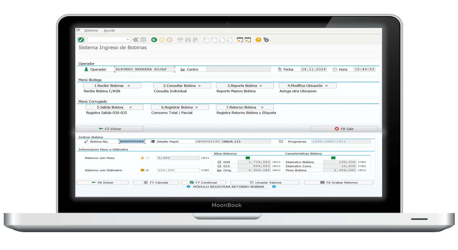The height and width of the screenshot is (250, 458).
Task: Click the F6 Grabar Retorno button
Action: coord(339,183)
